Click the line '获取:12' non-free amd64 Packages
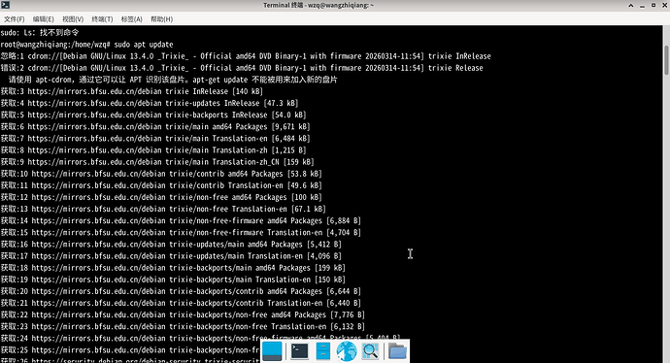This screenshot has height=363, width=670. tap(161, 197)
